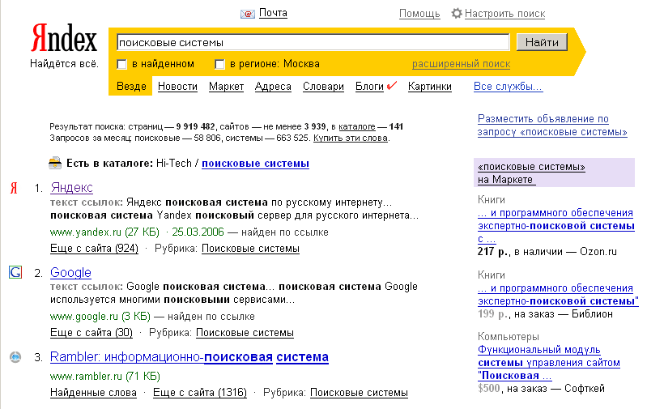Click the Найти search button
The width and height of the screenshot is (647, 409).
coord(542,42)
